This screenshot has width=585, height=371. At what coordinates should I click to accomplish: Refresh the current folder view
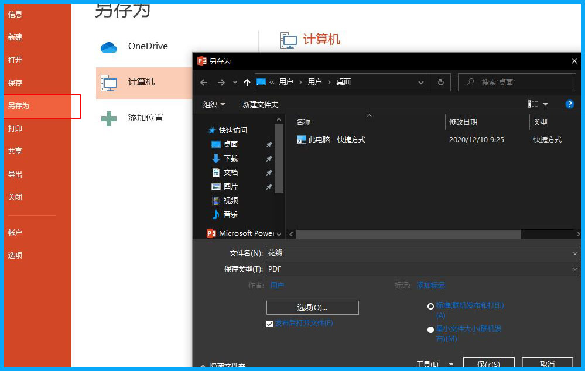pyautogui.click(x=440, y=82)
